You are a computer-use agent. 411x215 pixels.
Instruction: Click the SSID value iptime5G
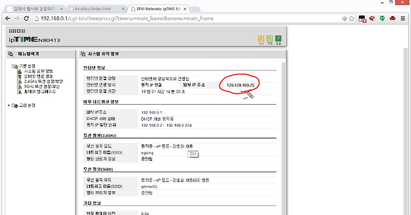(149, 187)
